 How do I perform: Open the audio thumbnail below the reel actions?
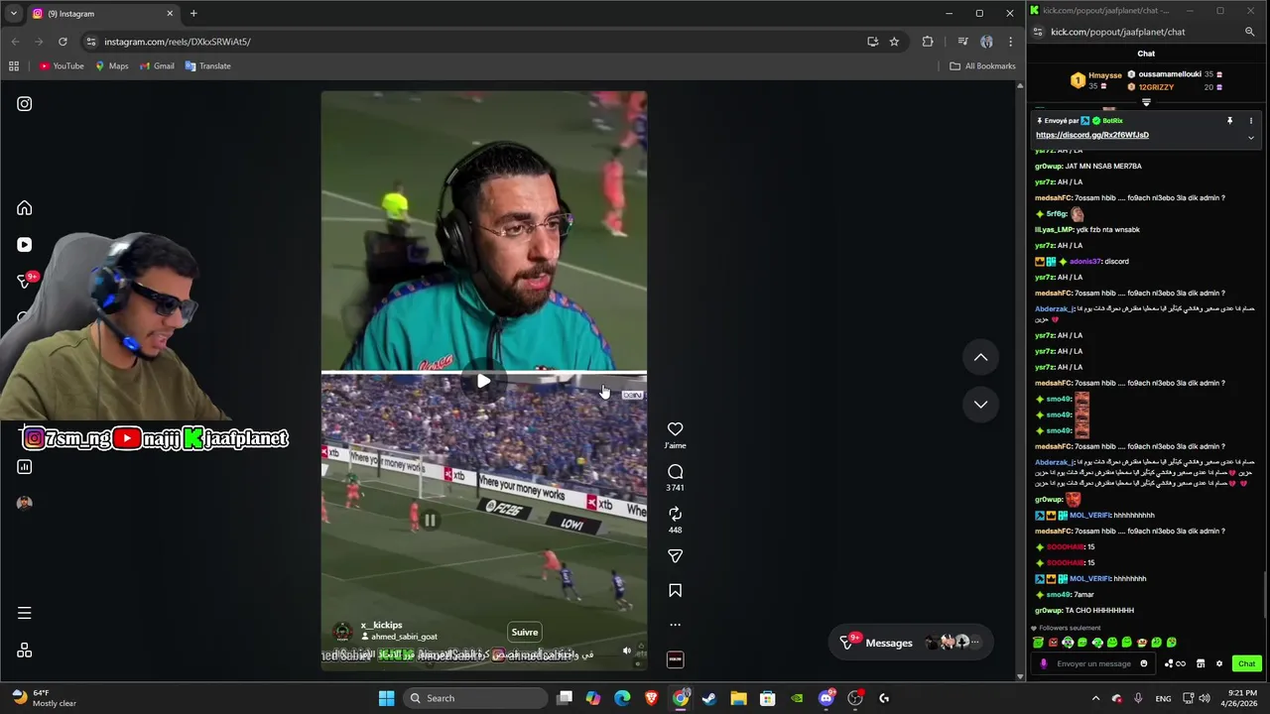click(675, 659)
